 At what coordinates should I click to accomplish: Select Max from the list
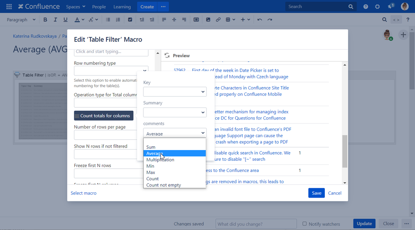174,172
